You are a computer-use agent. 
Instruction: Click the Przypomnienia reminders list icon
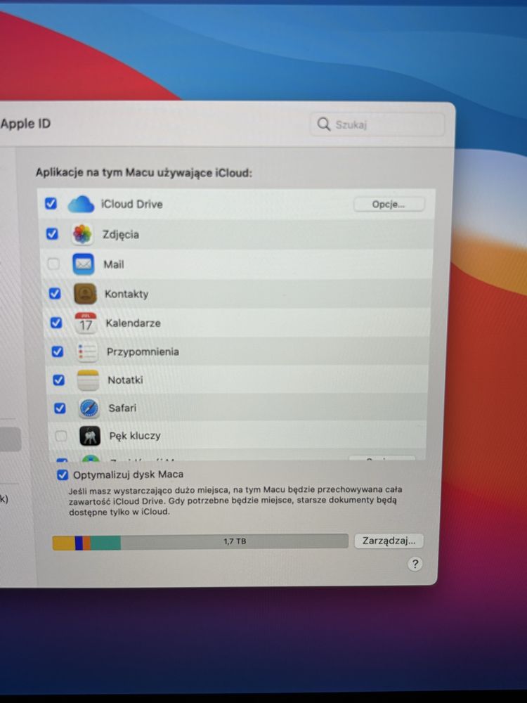click(x=87, y=351)
